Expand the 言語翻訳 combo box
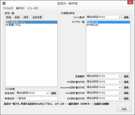The height and width of the screenshot is (115, 135). 104,76
